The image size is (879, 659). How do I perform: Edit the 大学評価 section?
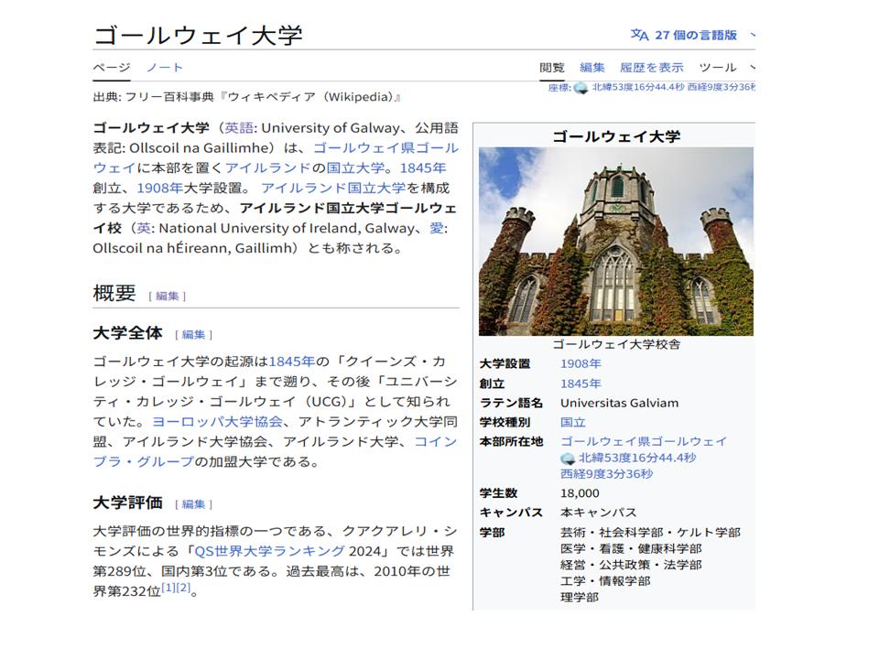[193, 504]
